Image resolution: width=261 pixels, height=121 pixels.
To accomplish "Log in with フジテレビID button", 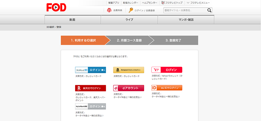I will point(90,70).
